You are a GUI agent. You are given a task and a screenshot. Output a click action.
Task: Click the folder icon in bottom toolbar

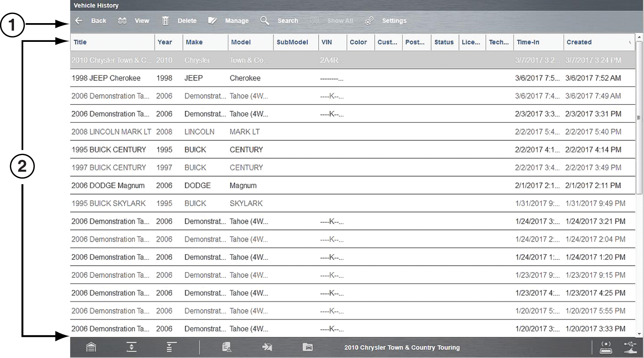point(307,347)
